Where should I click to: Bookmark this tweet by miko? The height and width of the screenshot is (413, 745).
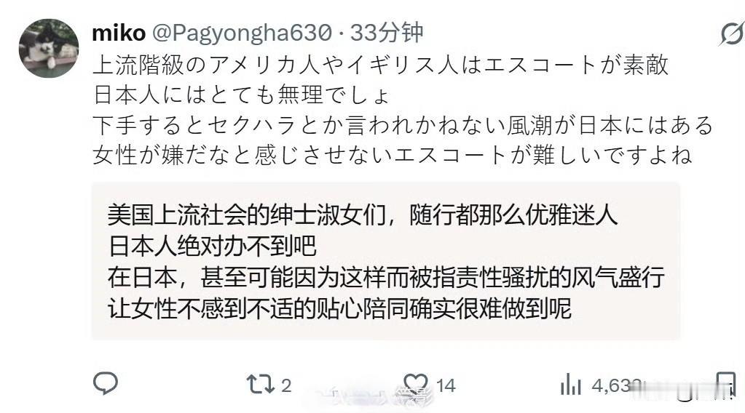point(726,384)
